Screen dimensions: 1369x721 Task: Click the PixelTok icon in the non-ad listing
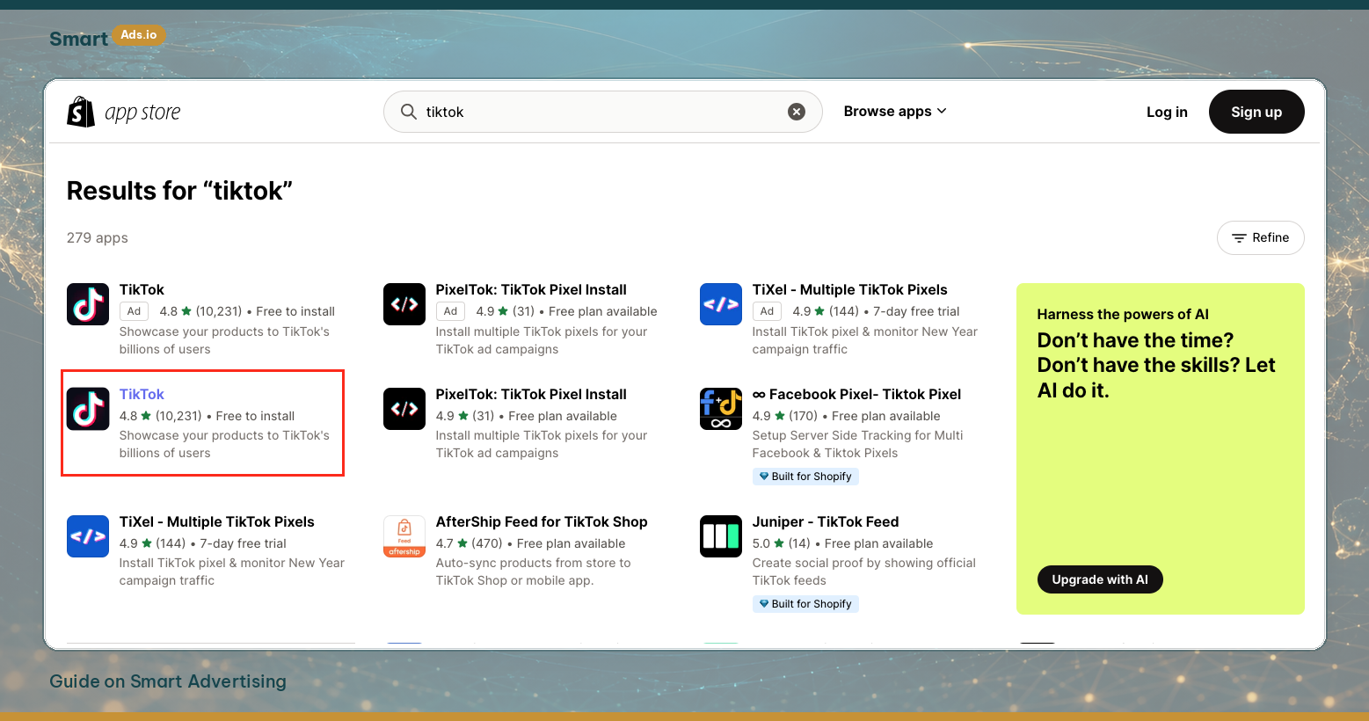404,409
